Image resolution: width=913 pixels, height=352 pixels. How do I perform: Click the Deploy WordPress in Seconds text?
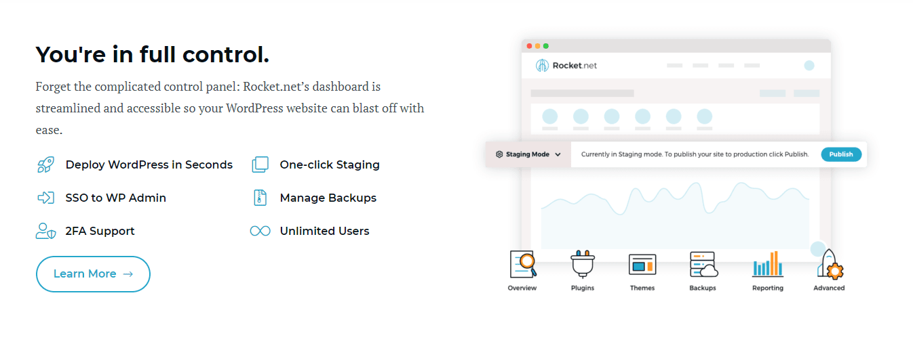point(149,164)
